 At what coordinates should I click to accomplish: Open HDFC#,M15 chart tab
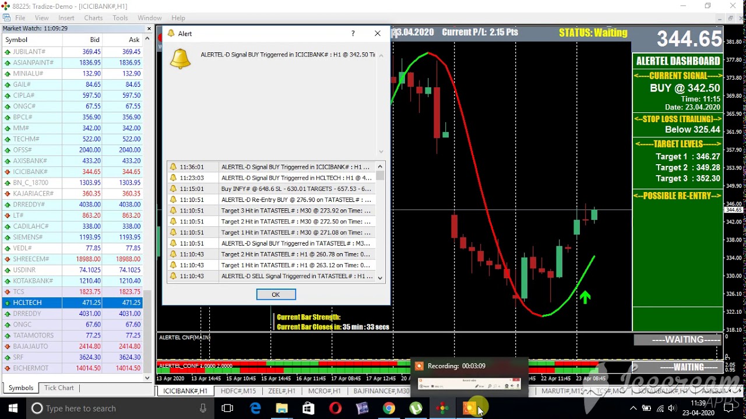click(x=238, y=391)
